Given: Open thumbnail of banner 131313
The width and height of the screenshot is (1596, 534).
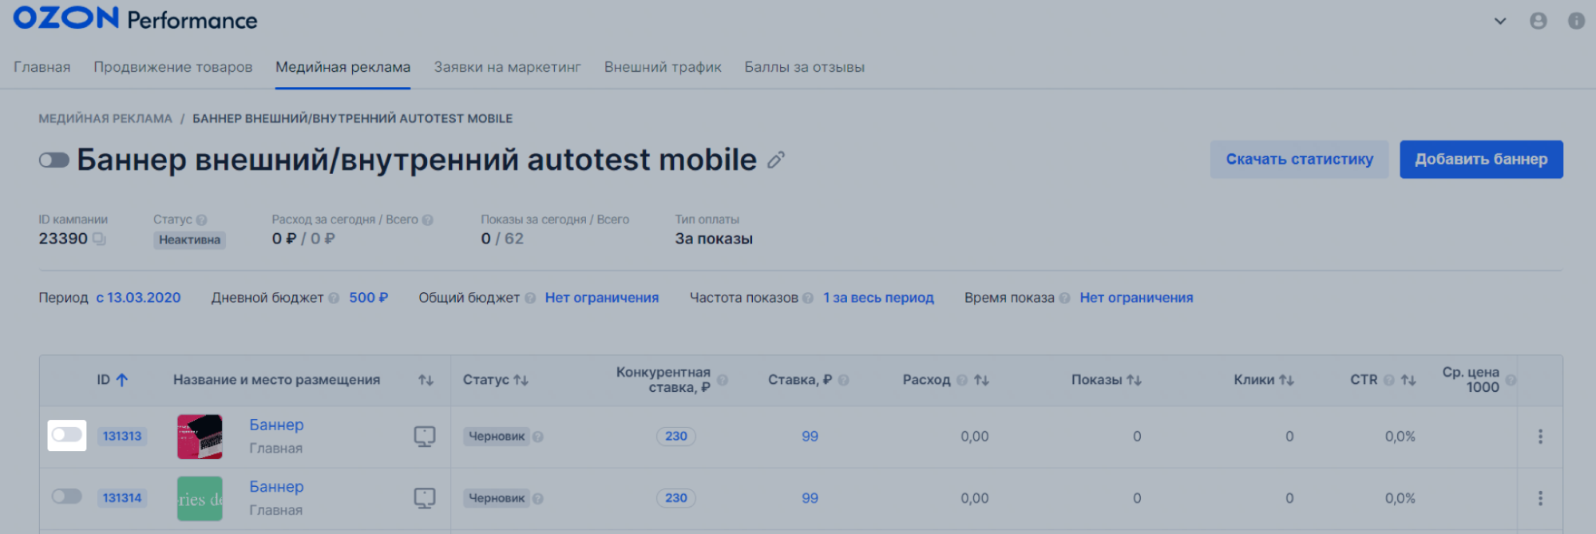Looking at the screenshot, I should (x=200, y=437).
